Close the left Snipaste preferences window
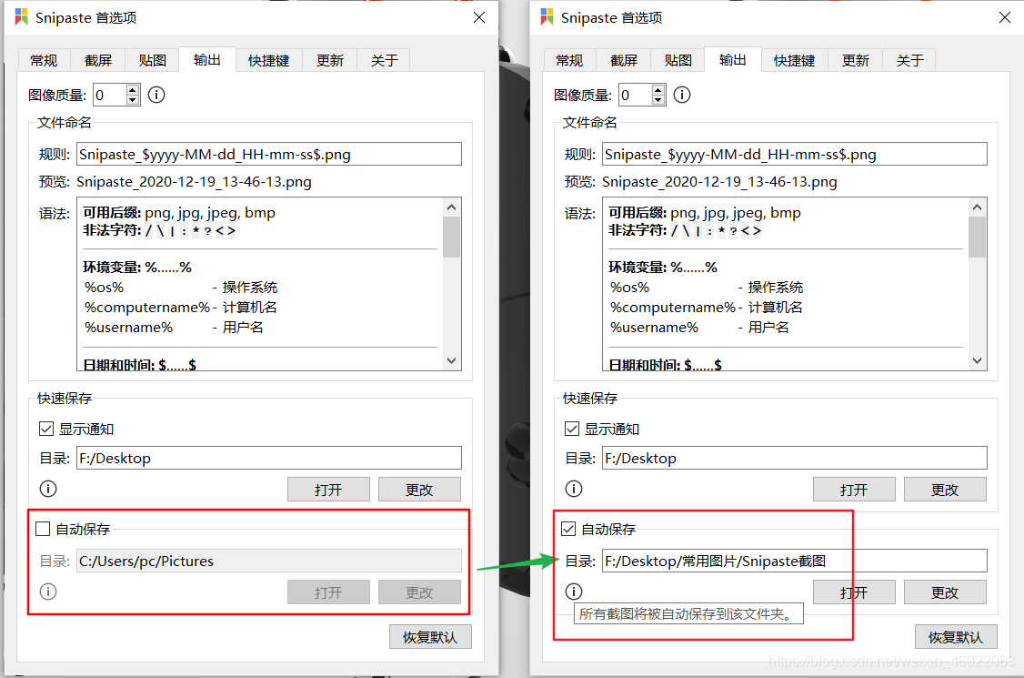The image size is (1024, 678). click(x=479, y=17)
